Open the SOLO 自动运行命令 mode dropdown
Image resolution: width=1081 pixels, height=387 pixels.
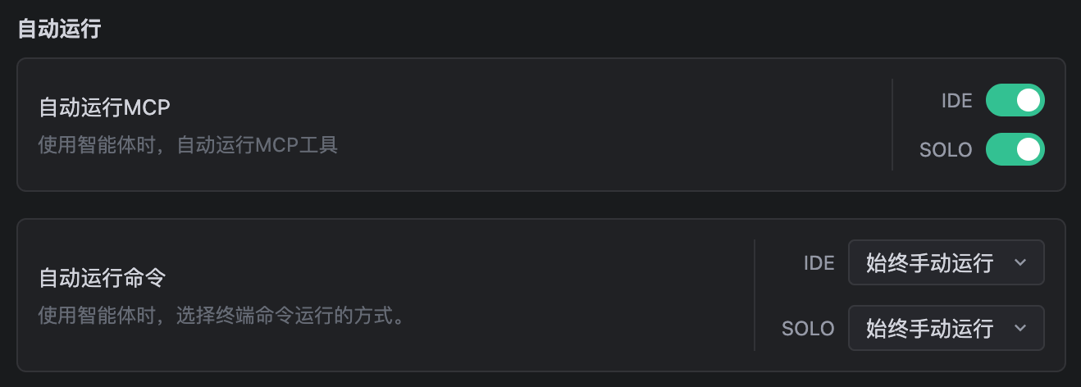click(x=946, y=328)
